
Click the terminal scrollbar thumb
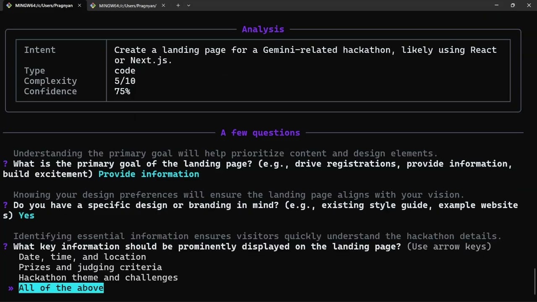pos(535,282)
